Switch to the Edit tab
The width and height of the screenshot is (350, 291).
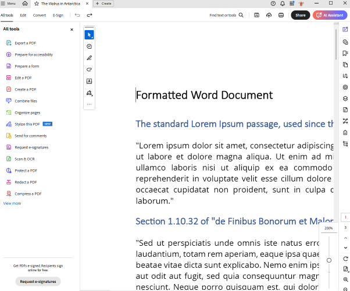click(x=23, y=15)
